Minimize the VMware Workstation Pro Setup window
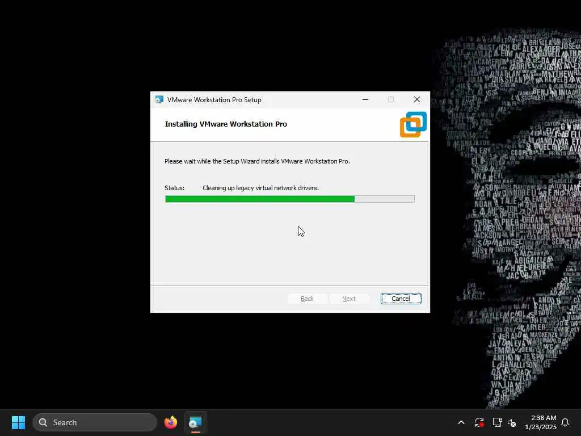The width and height of the screenshot is (581, 436). click(365, 99)
